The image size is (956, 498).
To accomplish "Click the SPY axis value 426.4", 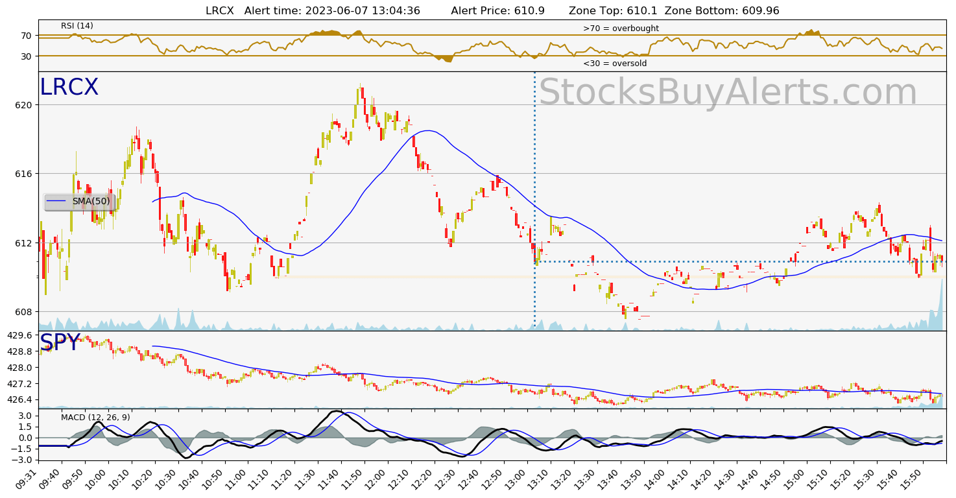I will click(x=20, y=400).
